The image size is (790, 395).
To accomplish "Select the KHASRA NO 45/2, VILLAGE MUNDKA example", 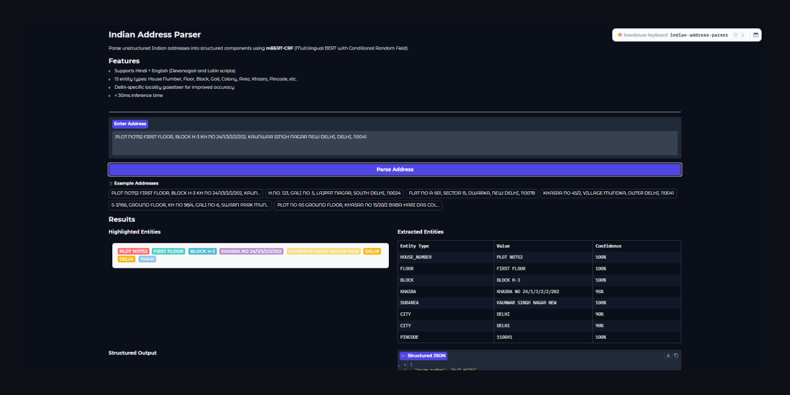I will click(x=609, y=193).
